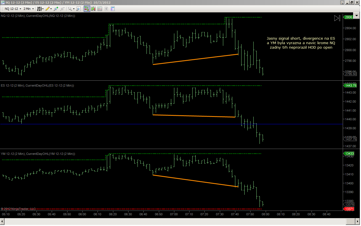
Task: Click the strategies dollar-sheet icon
Action: (106, 9)
